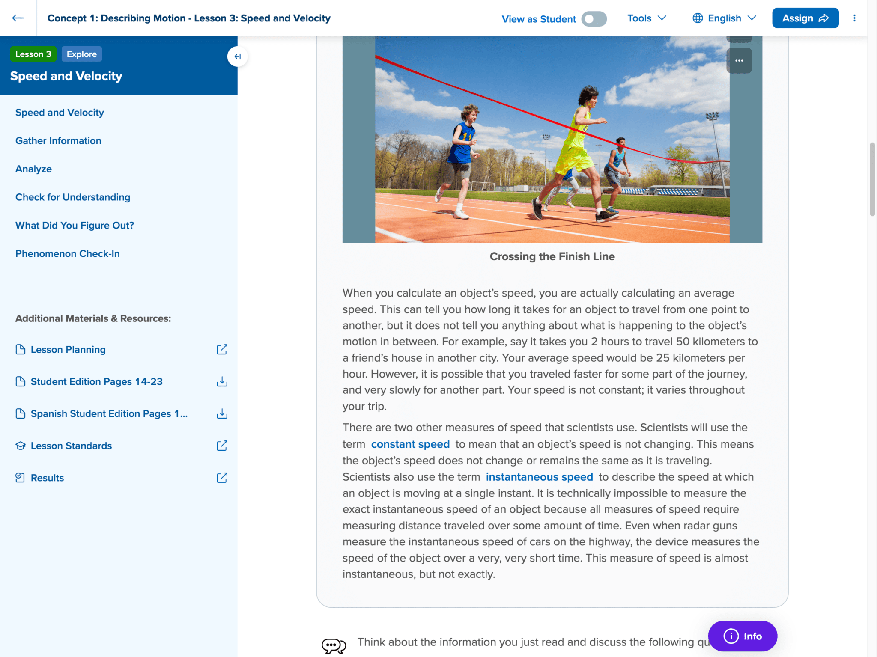Click the instantaneous speed glossary link
877x657 pixels.
539,477
